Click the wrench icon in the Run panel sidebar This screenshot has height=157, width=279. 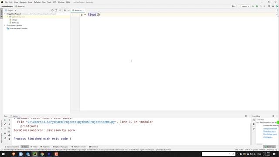[x=5, y=124]
